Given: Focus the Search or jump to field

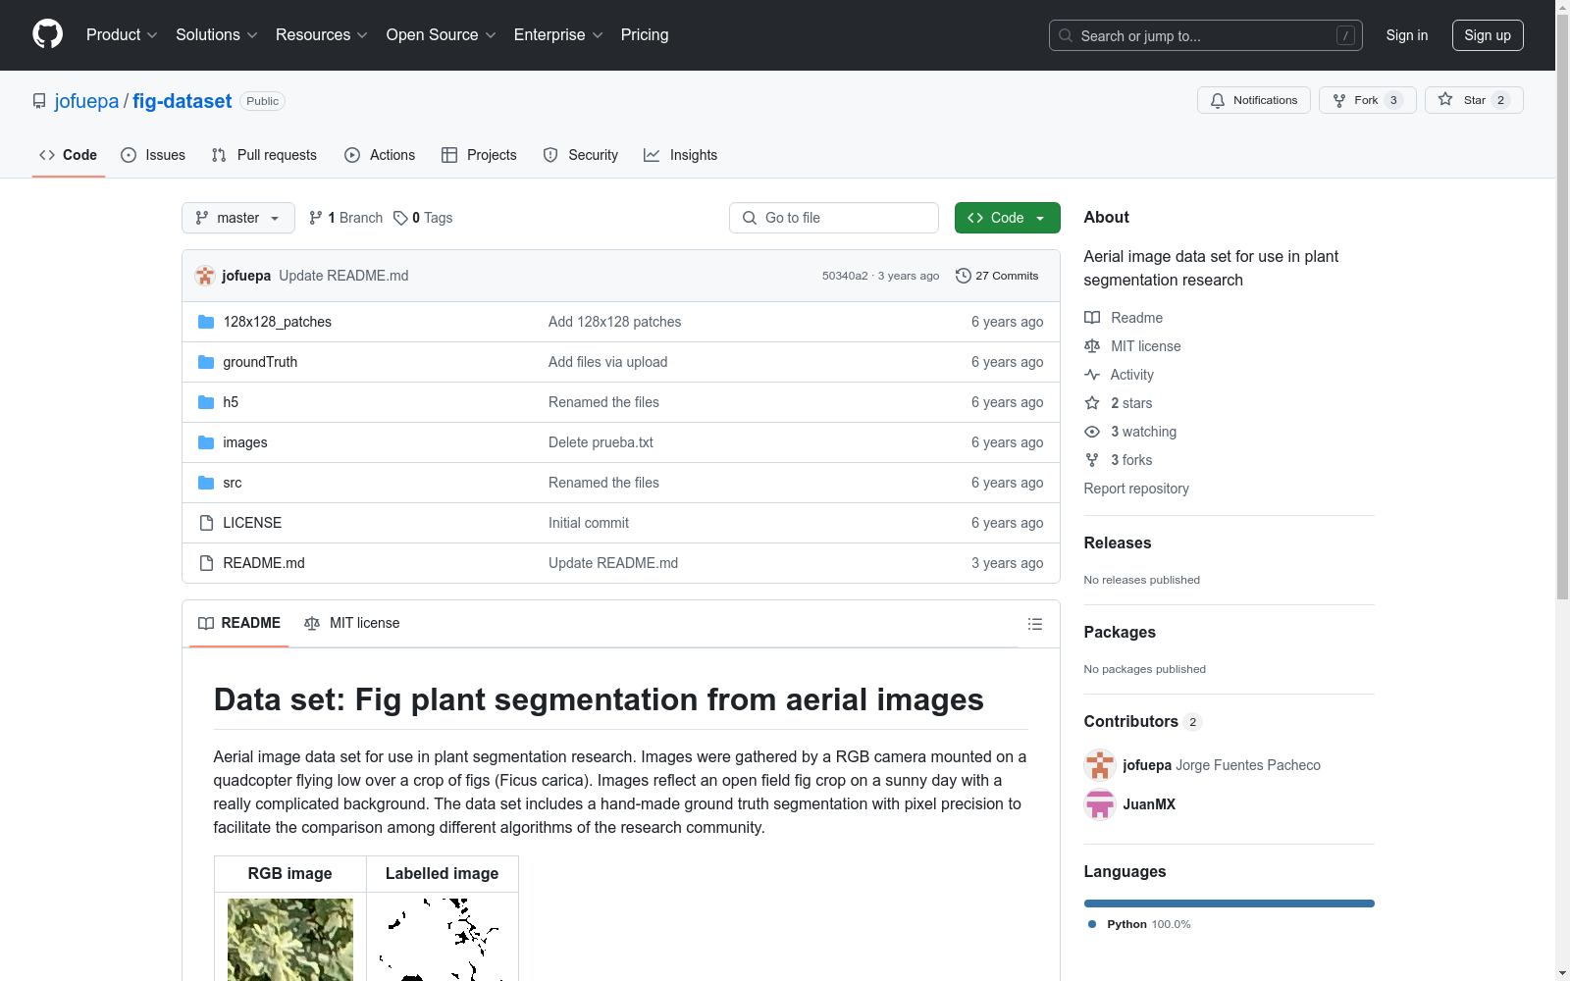Looking at the screenshot, I should click(x=1206, y=35).
